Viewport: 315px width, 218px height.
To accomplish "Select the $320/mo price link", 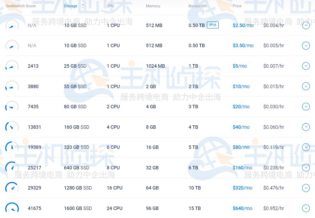I will [242, 188].
